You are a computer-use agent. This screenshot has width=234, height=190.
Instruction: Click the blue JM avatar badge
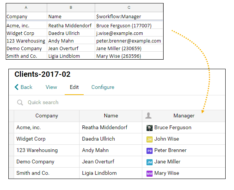tap(150, 162)
